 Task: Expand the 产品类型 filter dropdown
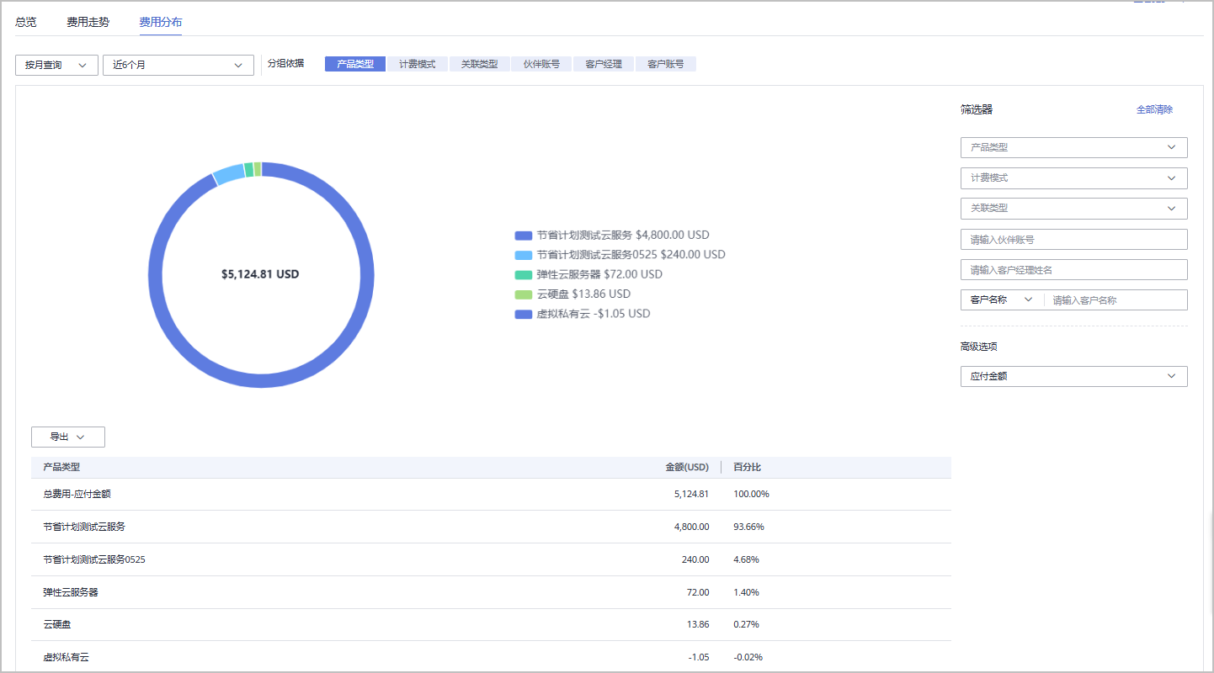[1073, 147]
